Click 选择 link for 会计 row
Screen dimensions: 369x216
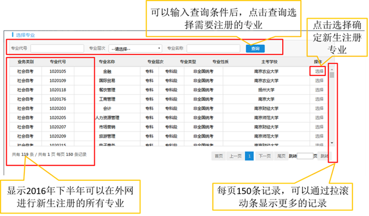point(319,108)
